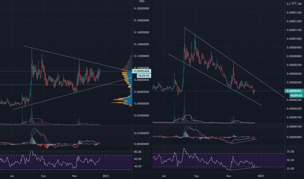Click the 0.00001300 price axis label

point(294,13)
